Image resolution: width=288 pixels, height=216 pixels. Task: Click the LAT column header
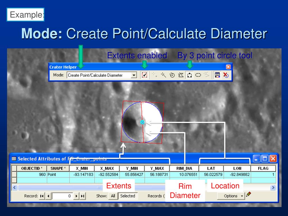[211, 168]
